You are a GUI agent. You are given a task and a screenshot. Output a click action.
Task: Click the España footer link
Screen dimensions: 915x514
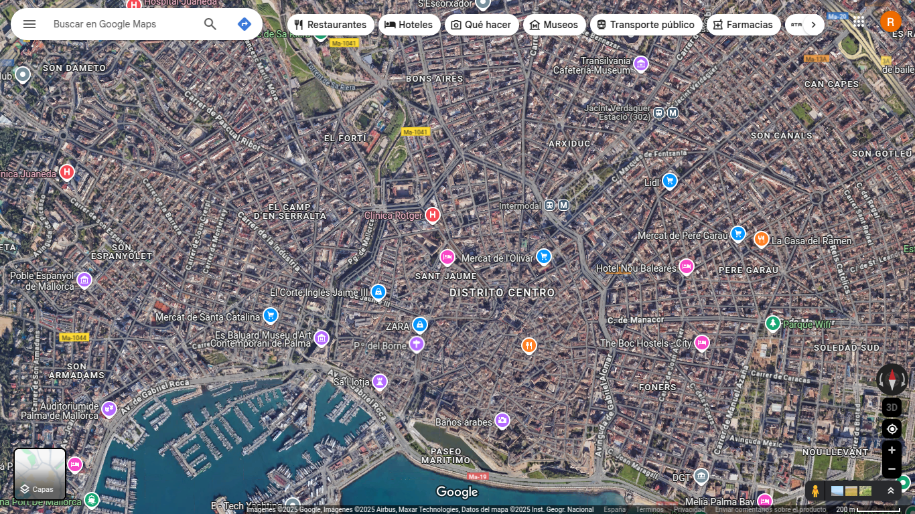pos(615,509)
